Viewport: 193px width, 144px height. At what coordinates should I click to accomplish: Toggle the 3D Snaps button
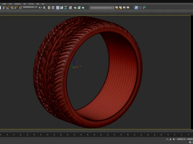tap(4, 8)
